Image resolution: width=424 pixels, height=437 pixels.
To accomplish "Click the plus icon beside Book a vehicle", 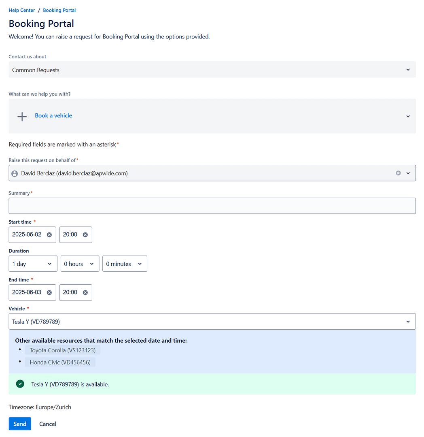I will click(x=22, y=116).
